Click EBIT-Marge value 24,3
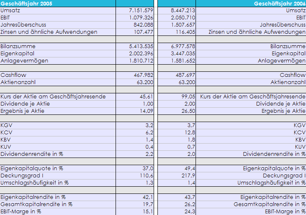 click(x=190, y=212)
